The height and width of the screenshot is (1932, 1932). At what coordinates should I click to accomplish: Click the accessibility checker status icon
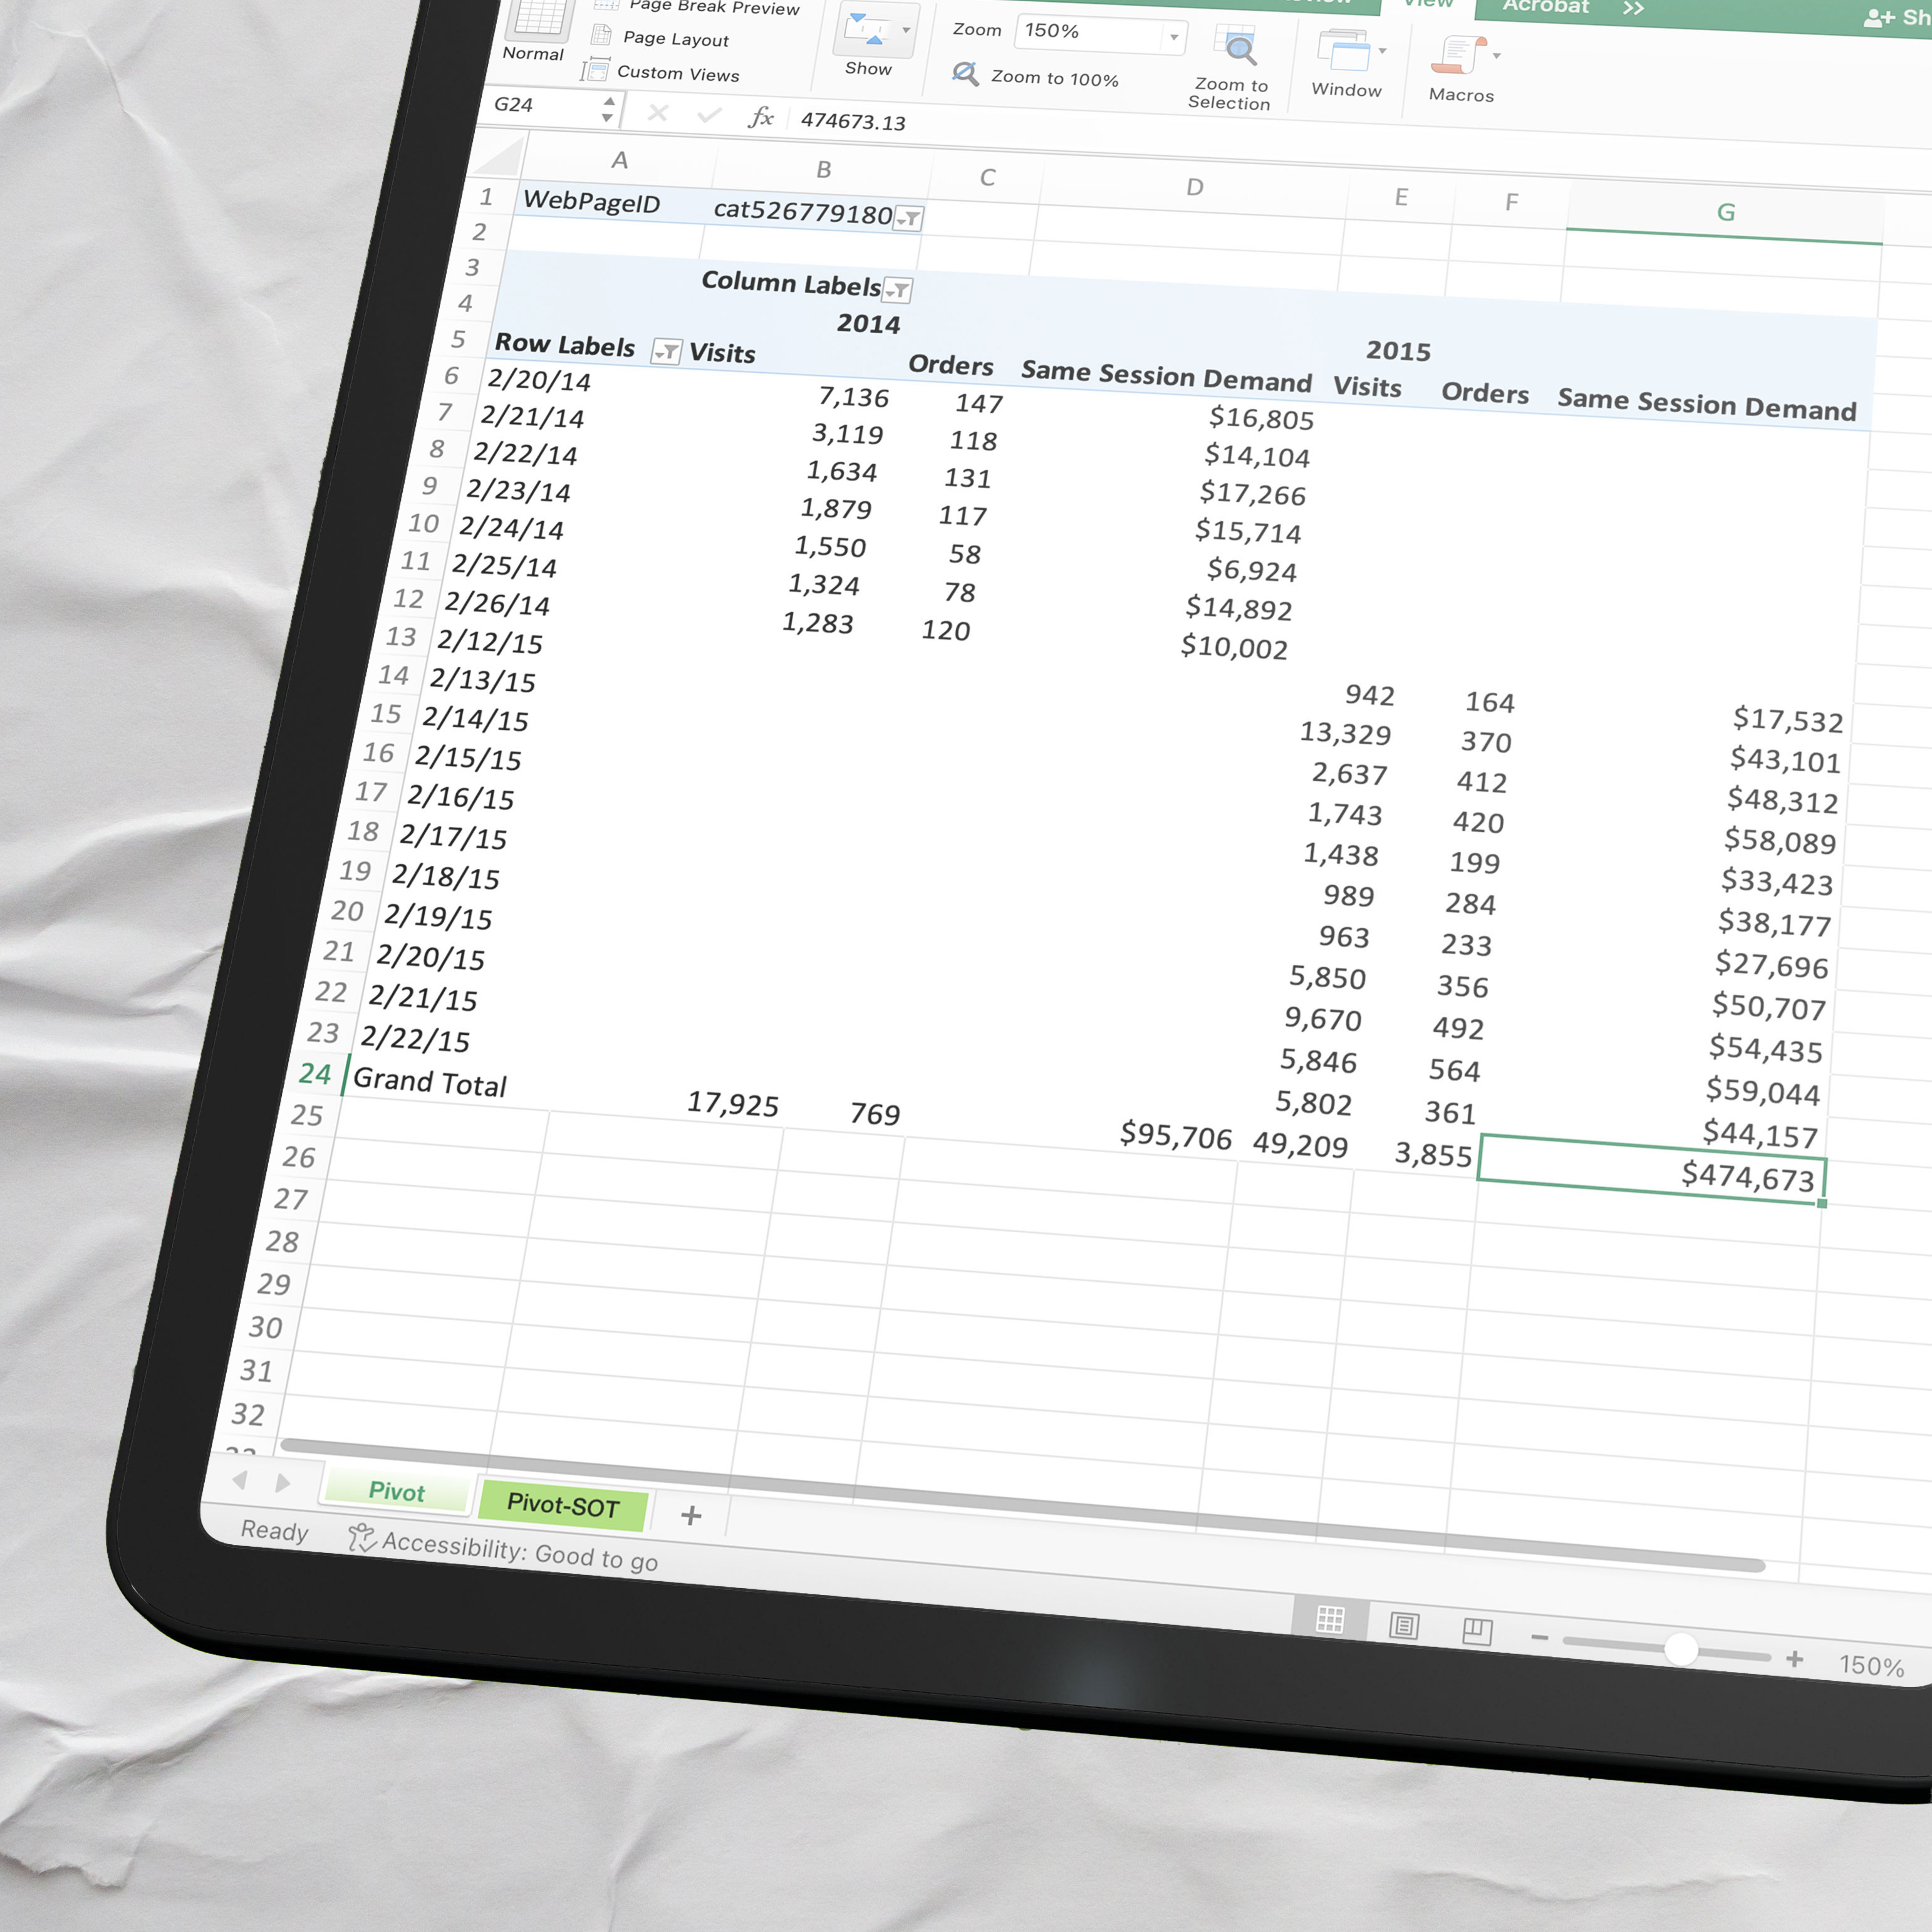point(361,1537)
